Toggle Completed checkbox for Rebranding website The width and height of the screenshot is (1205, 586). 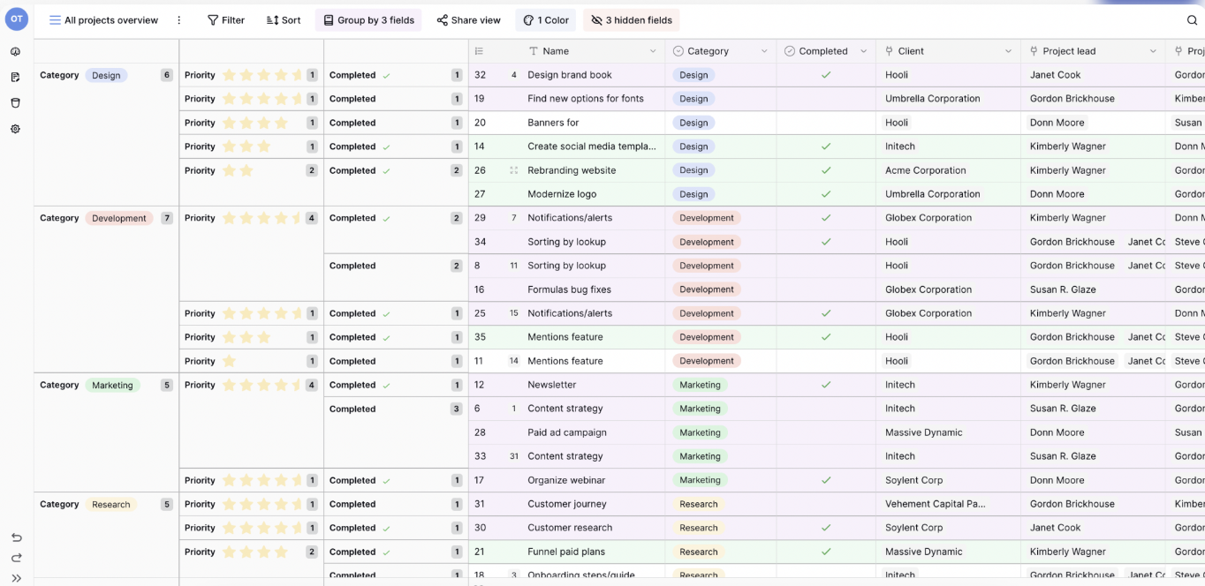pyautogui.click(x=826, y=170)
